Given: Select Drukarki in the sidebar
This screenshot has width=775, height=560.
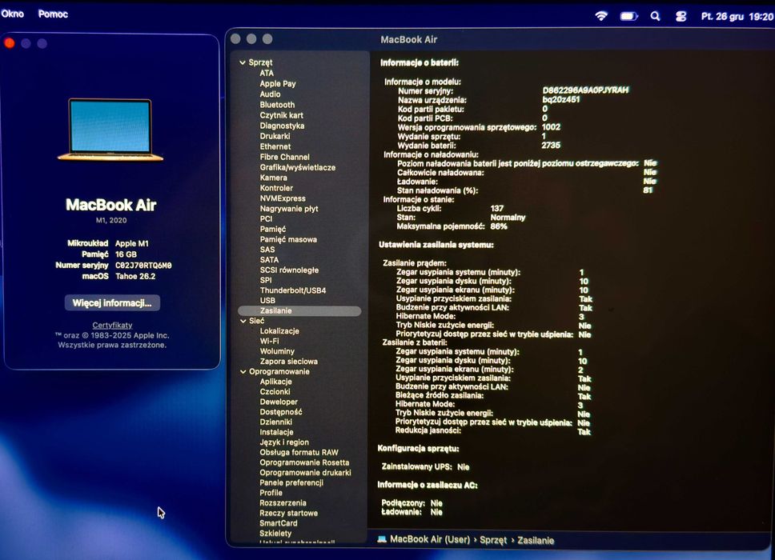Looking at the screenshot, I should pyautogui.click(x=275, y=136).
